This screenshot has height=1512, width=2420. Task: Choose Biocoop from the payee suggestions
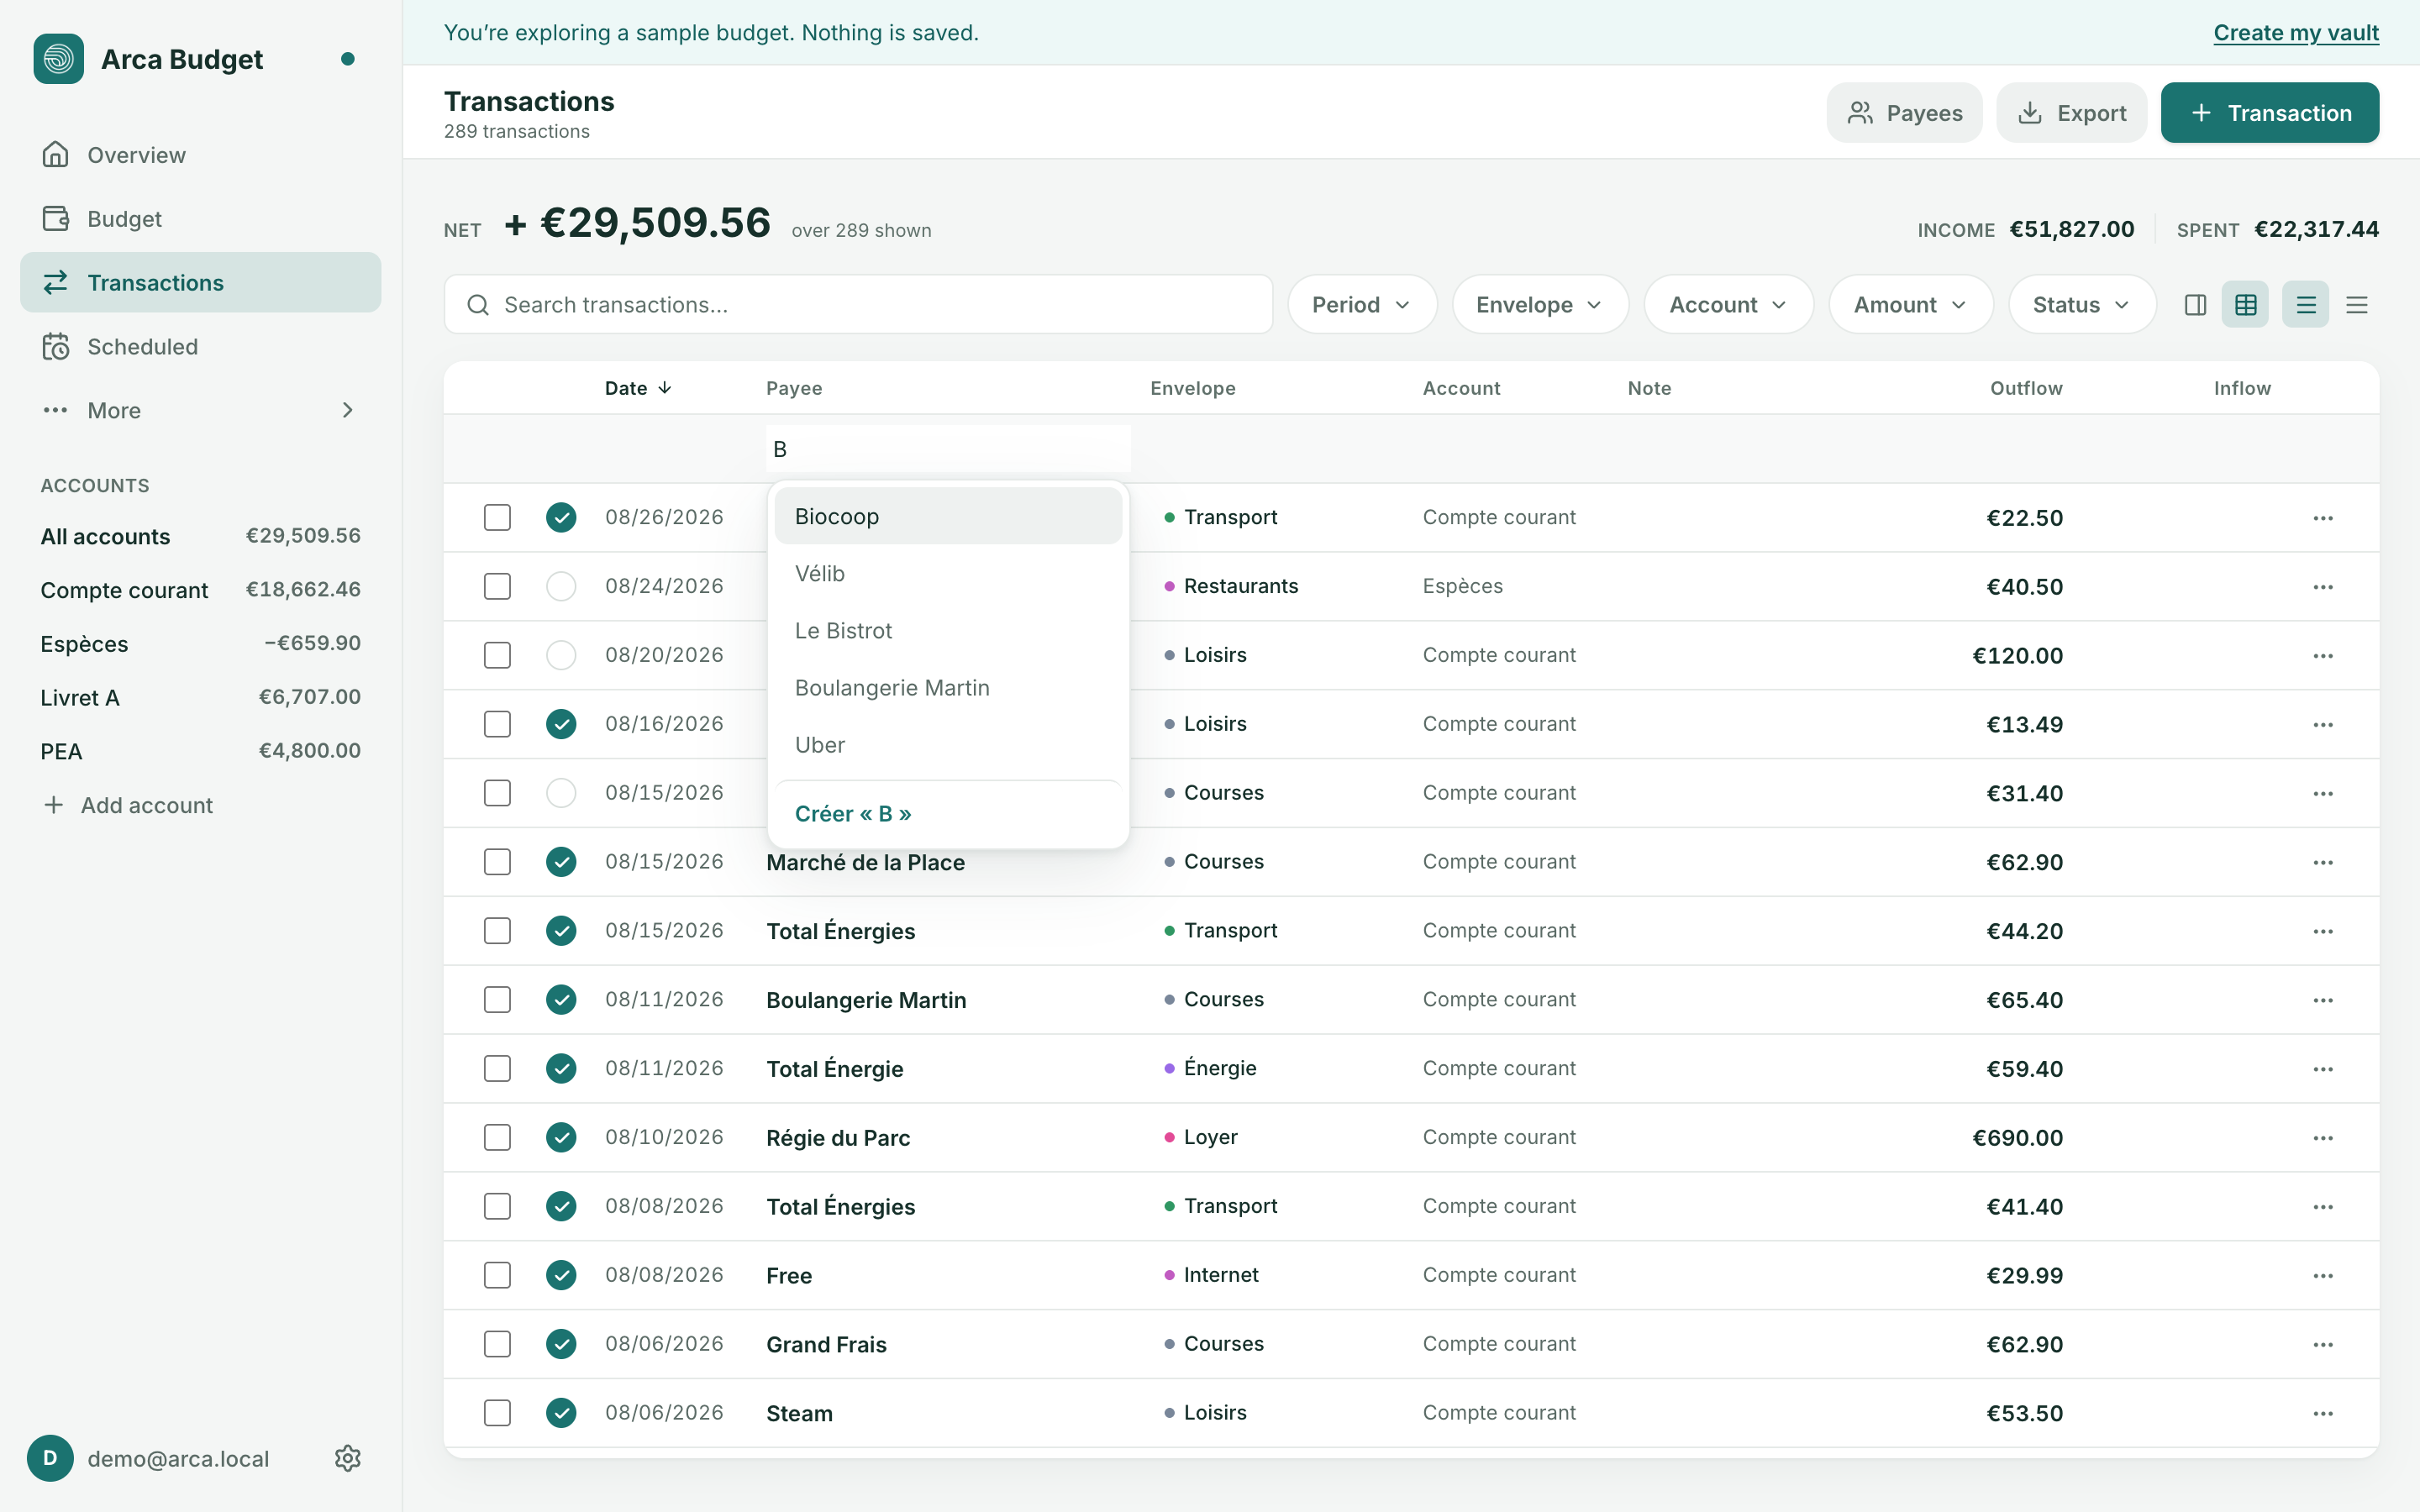(x=948, y=517)
